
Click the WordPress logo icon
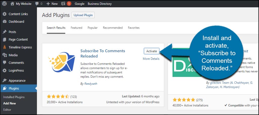(x=4, y=4)
